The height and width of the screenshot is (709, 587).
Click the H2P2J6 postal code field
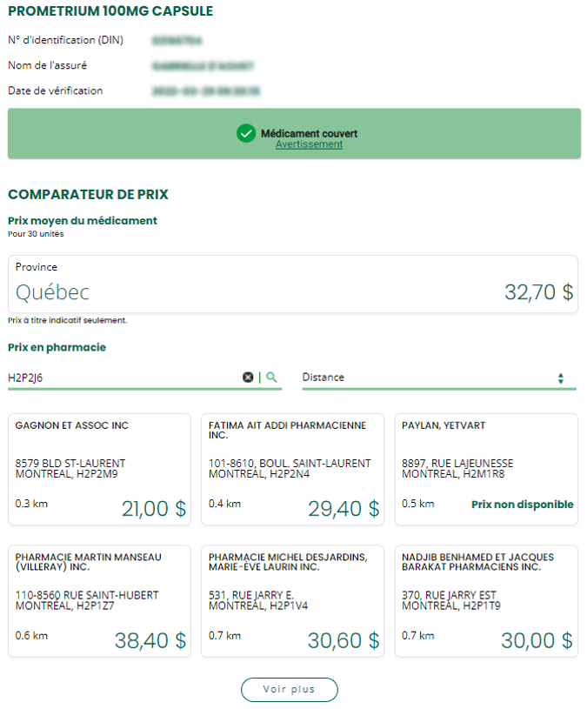click(122, 378)
